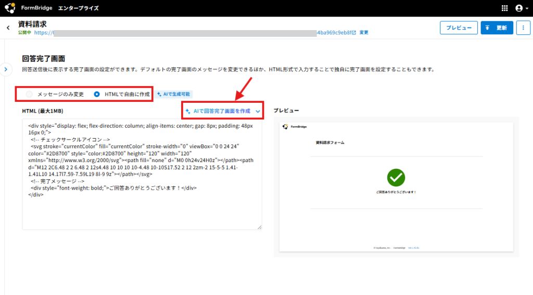Screen dimensions: 533x295
Task: Click the 更新 publish button
Action: click(x=497, y=28)
